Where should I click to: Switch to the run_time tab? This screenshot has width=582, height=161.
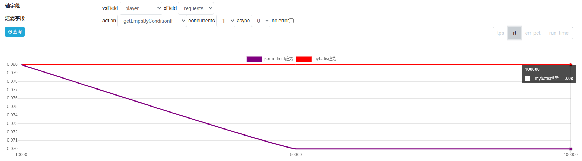[x=559, y=33]
